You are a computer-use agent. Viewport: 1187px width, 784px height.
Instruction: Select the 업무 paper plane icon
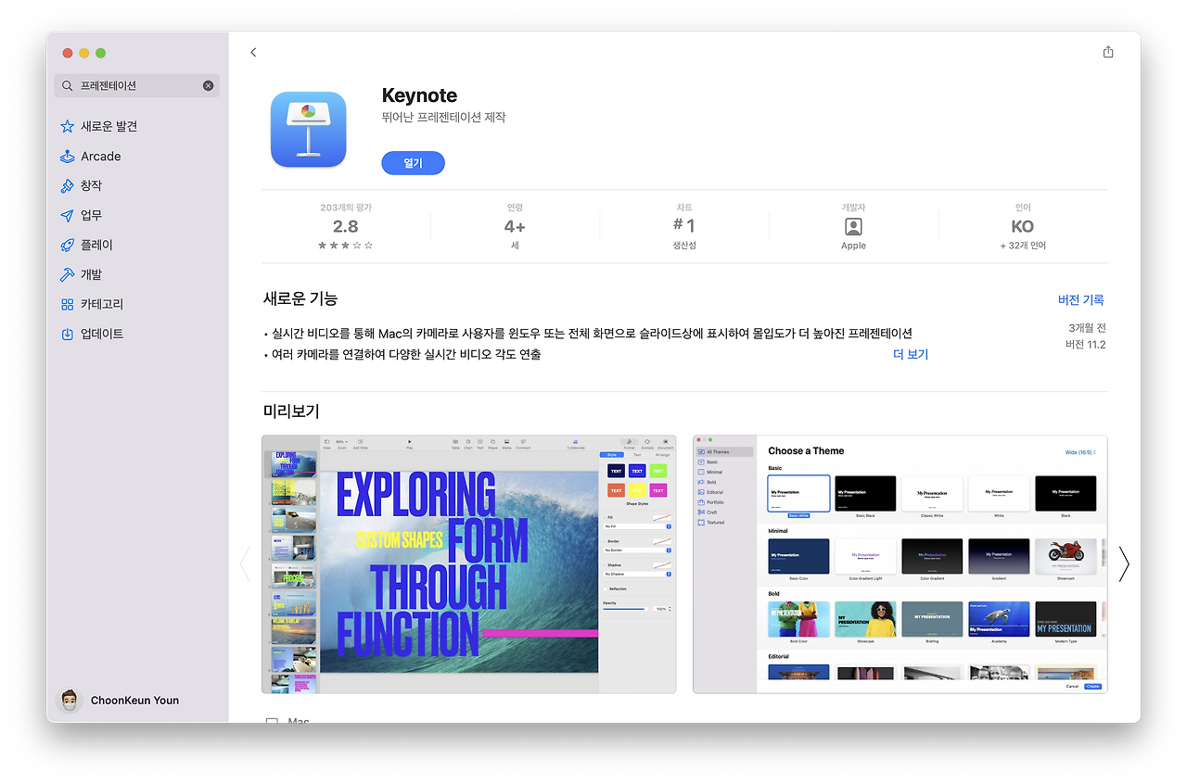point(67,216)
